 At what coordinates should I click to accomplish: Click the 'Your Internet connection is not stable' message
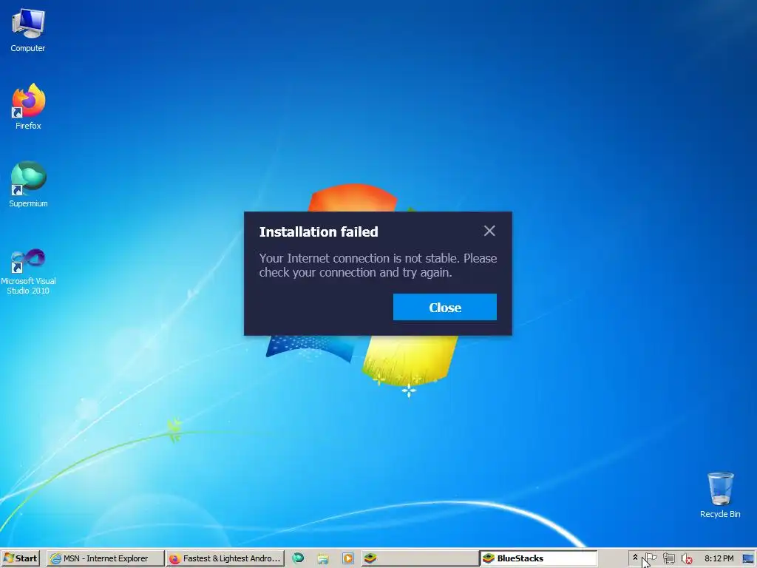(378, 266)
